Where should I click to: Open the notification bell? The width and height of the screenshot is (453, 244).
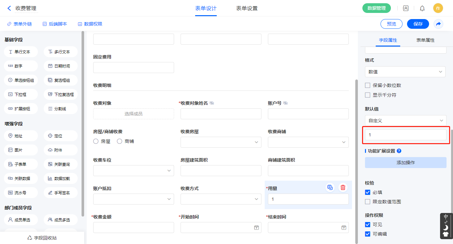[x=422, y=8]
